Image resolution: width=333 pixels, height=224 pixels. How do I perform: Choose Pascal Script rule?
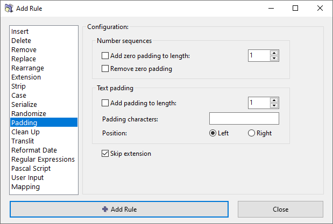(44, 168)
